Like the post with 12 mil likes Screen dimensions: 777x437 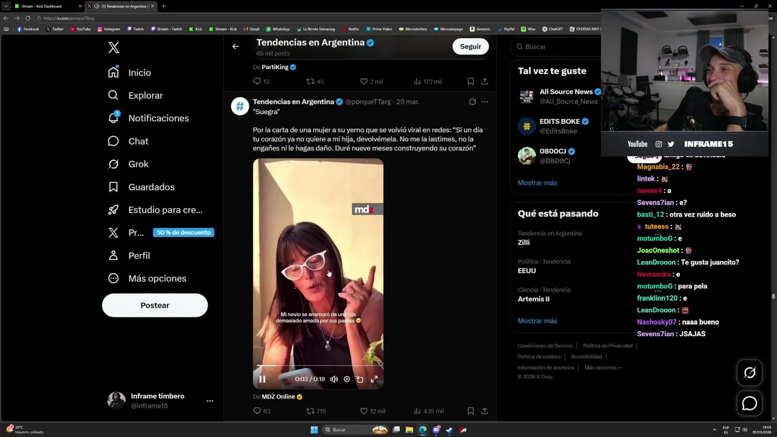[373, 411]
